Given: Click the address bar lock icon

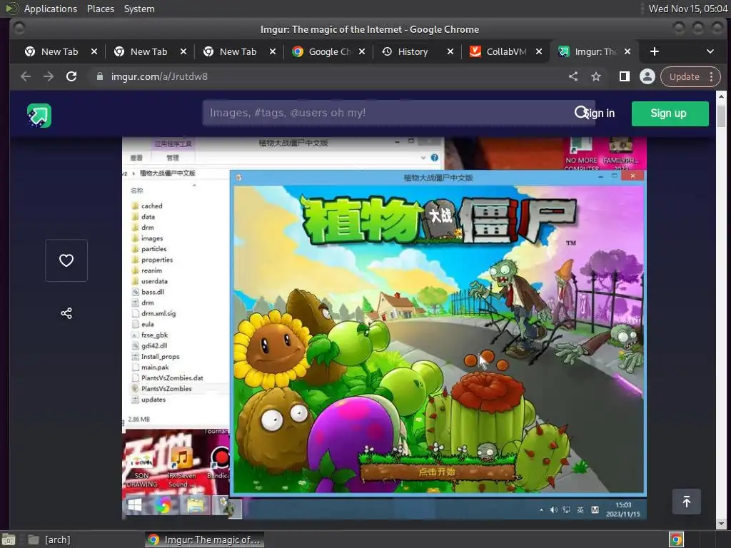Looking at the screenshot, I should [x=99, y=76].
